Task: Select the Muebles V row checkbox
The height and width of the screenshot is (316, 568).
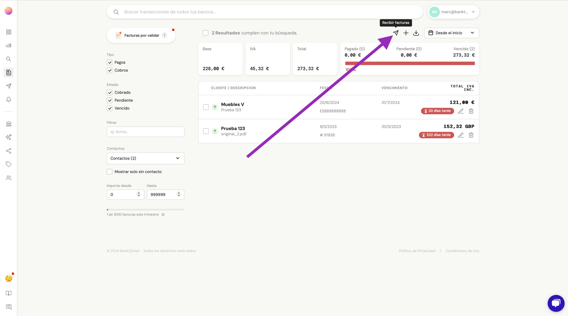Action: click(206, 107)
